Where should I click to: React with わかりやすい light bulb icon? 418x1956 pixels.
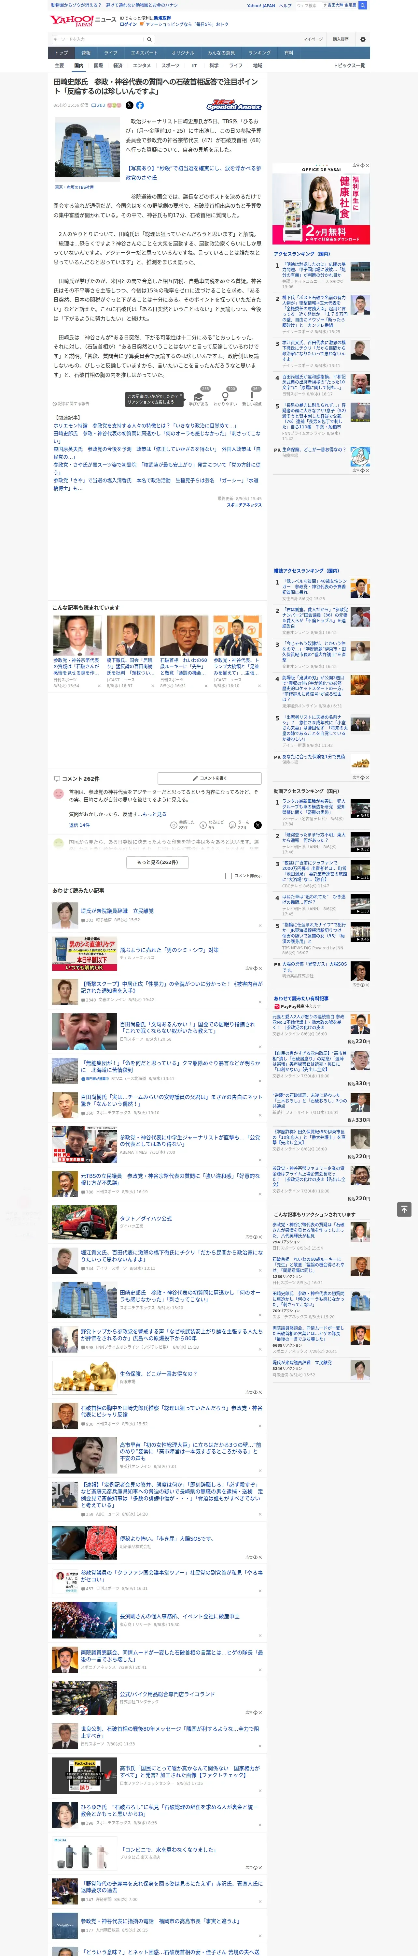[225, 396]
